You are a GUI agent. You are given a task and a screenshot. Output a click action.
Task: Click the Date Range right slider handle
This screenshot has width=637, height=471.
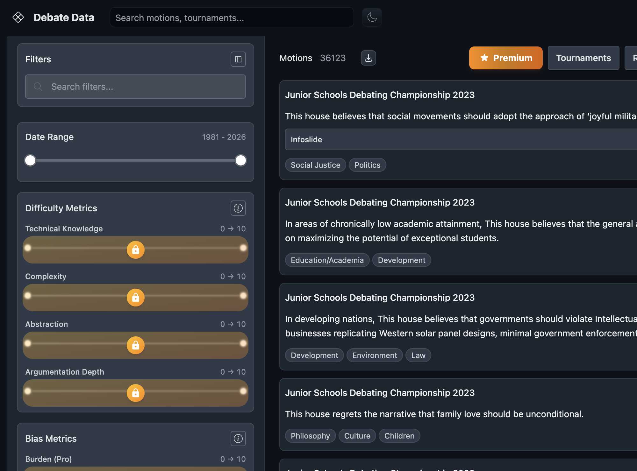click(240, 160)
